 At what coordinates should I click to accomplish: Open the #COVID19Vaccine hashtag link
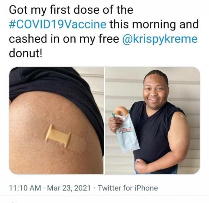tap(58, 24)
